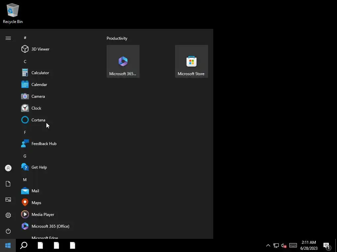The image size is (337, 252).
Task: Click the first taskbar file icon
Action: tap(40, 245)
